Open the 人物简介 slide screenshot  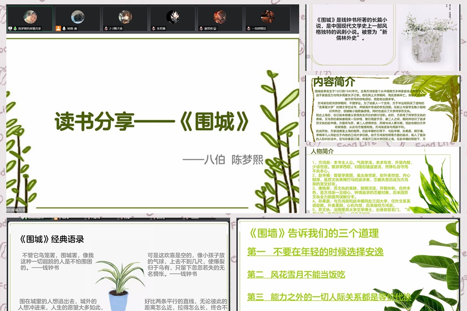click(383, 180)
